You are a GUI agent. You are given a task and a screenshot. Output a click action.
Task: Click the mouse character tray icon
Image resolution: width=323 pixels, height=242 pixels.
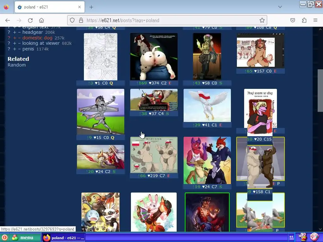tap(302, 237)
